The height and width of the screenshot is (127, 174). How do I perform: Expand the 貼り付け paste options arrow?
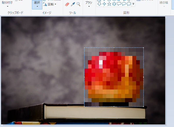click(x=8, y=6)
